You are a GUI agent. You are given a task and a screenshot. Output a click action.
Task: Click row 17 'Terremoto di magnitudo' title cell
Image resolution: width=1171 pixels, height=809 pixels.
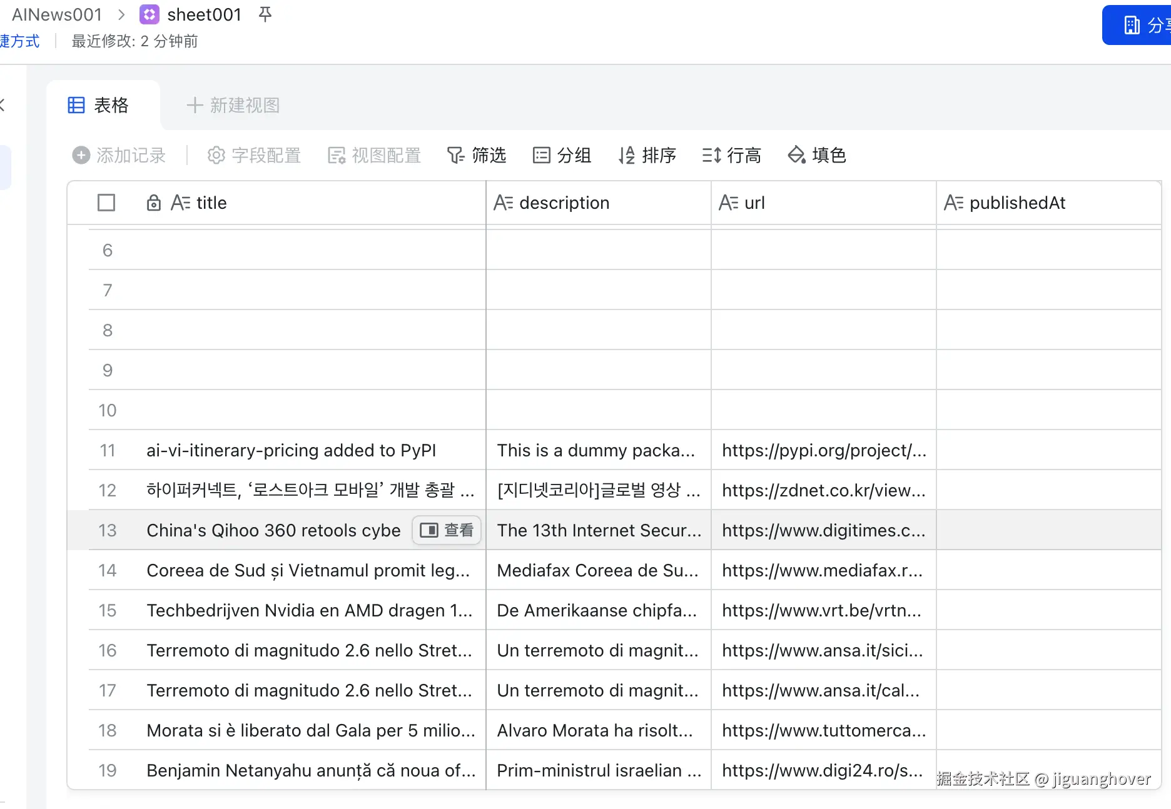coord(310,690)
